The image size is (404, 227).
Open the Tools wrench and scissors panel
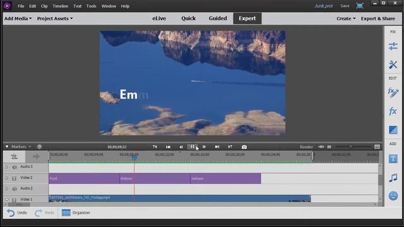[393, 64]
